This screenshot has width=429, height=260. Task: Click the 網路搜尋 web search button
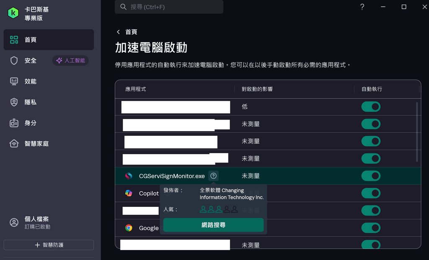pos(213,225)
